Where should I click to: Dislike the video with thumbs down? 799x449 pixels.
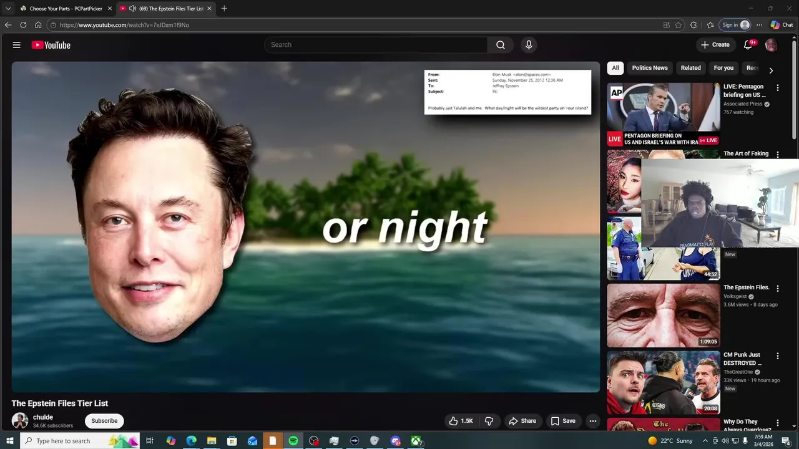click(489, 421)
